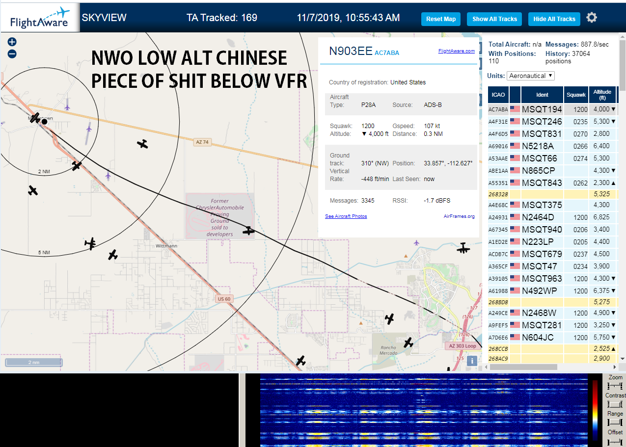The height and width of the screenshot is (447, 626).
Task: Click the N903EE title in the detail panel
Action: 351,52
